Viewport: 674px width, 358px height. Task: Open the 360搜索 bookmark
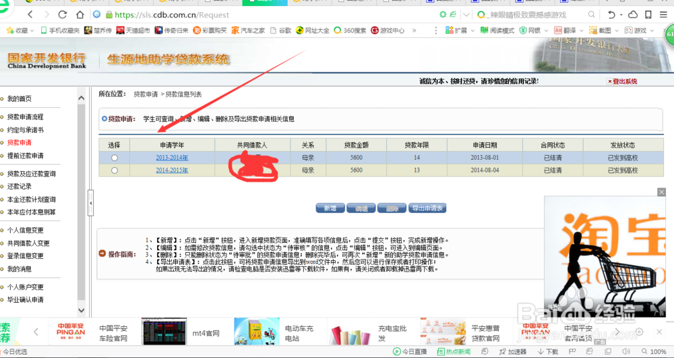pos(350,30)
